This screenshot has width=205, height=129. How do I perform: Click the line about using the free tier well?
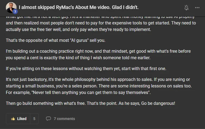click(79, 30)
